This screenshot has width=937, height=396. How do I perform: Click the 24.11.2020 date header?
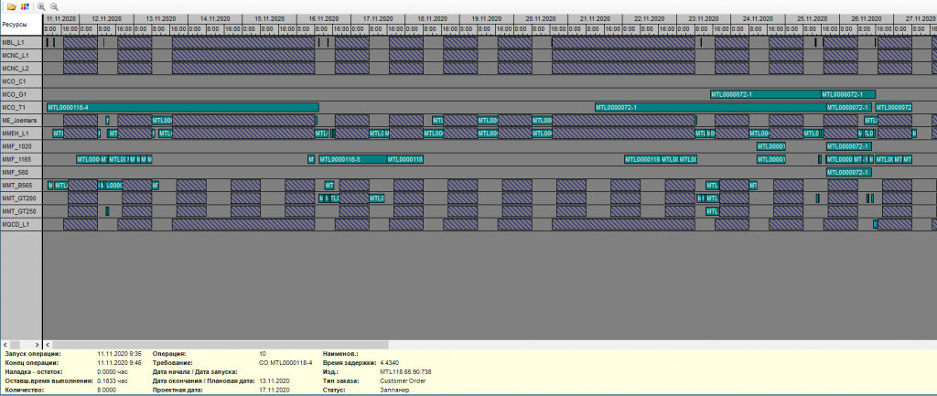tap(759, 18)
